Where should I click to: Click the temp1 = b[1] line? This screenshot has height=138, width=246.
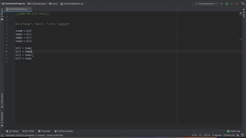23,34
